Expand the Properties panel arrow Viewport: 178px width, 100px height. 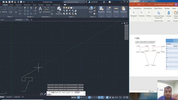coord(101,17)
